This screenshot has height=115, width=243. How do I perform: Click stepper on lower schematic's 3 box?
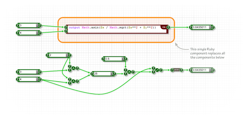click(37, 72)
